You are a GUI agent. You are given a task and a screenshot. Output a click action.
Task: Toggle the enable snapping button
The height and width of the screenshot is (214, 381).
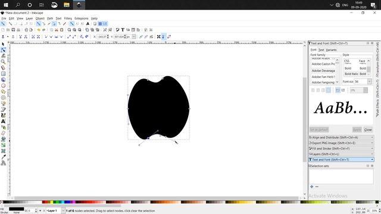3,24
